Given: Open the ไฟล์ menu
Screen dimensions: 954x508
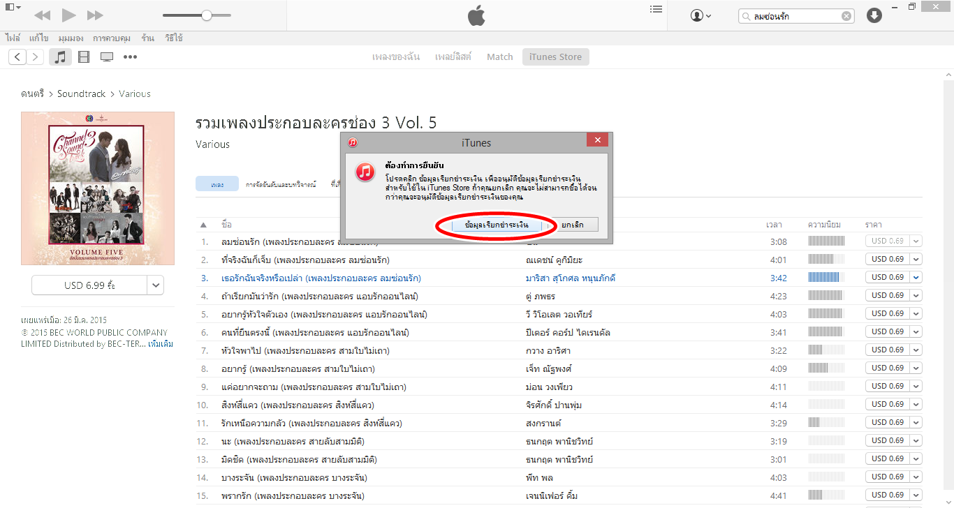Looking at the screenshot, I should point(13,38).
